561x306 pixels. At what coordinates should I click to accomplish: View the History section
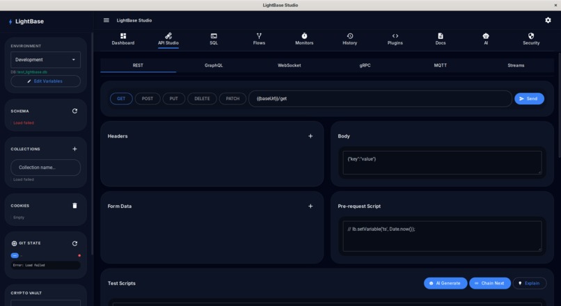[349, 39]
